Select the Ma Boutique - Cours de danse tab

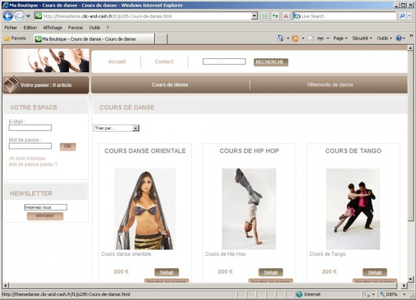(94, 38)
